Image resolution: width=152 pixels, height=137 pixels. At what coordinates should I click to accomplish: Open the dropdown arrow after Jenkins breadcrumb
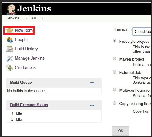pos(26,18)
